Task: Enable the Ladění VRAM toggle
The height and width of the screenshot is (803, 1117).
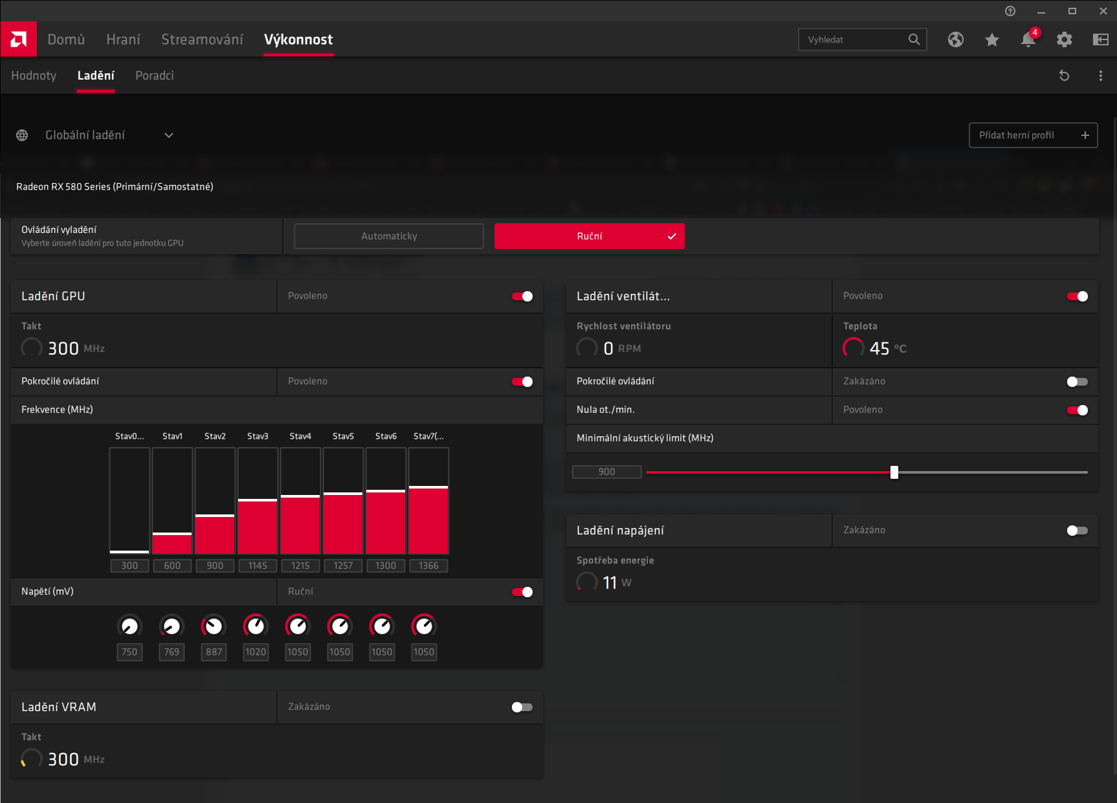Action: pos(522,707)
